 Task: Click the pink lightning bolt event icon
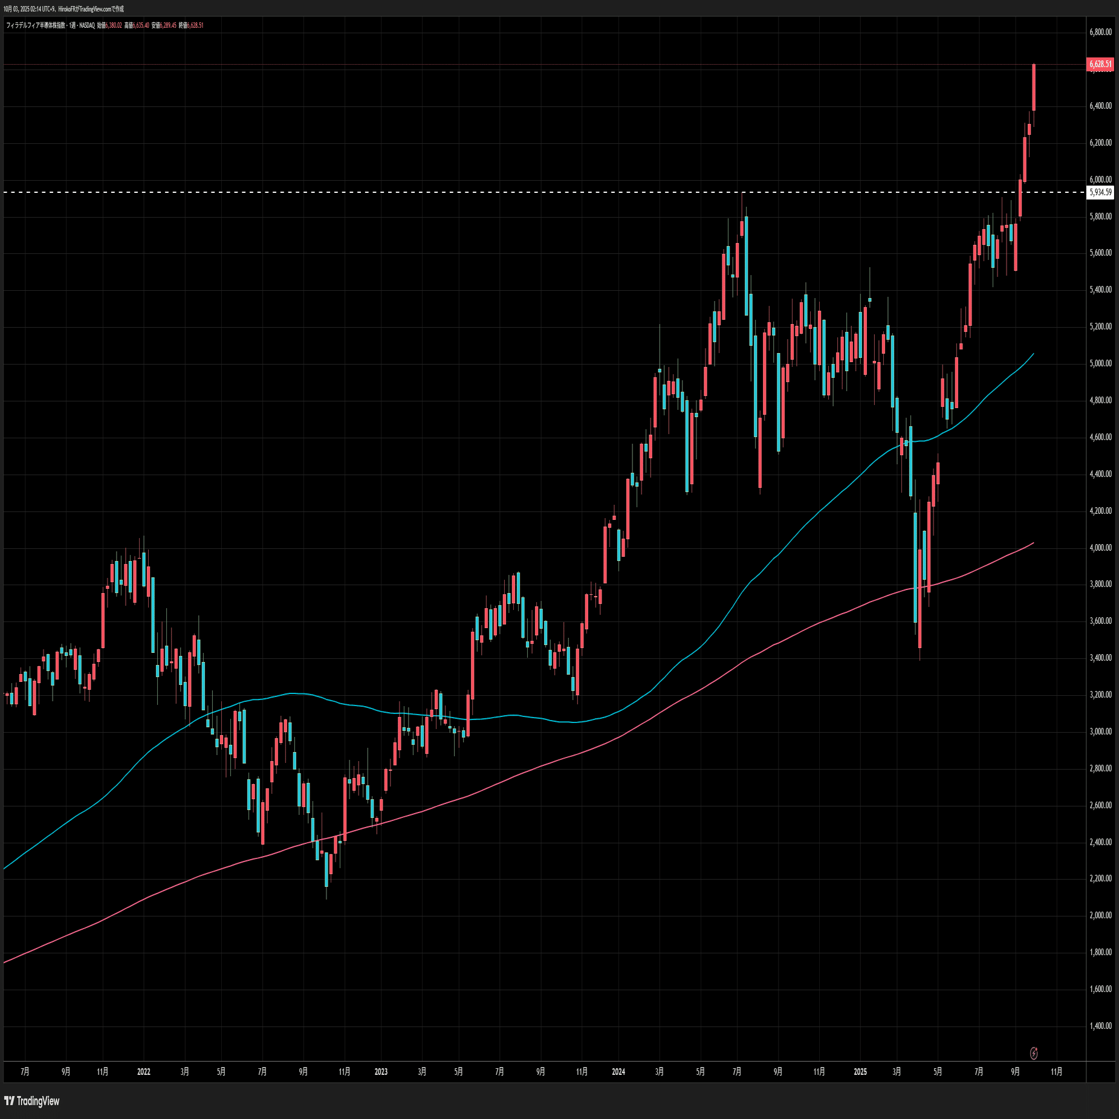coord(1034,1053)
